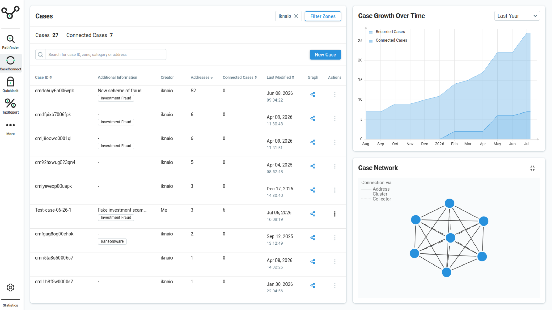Sort table by Case ID
Viewport: 552px width, 310px height.
click(43, 77)
